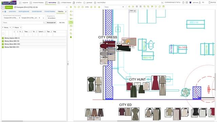
Task: Click the second copy layers icon
Action: click(x=148, y=7)
